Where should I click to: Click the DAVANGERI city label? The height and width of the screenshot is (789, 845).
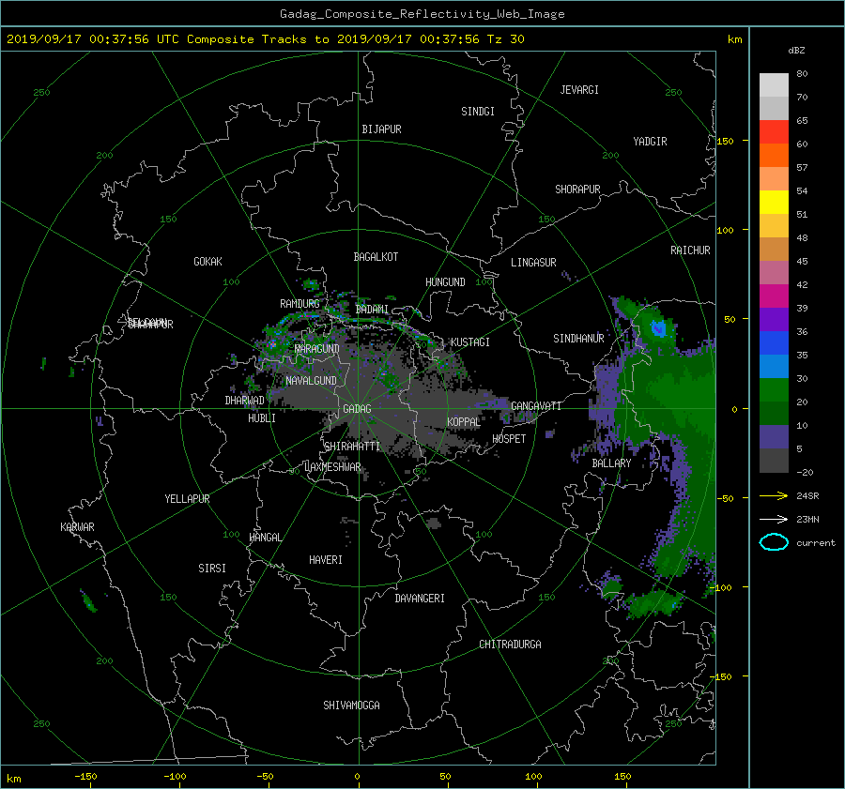(420, 599)
